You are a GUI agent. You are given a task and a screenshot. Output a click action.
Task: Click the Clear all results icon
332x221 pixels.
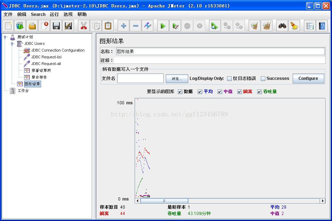[x=266, y=26]
